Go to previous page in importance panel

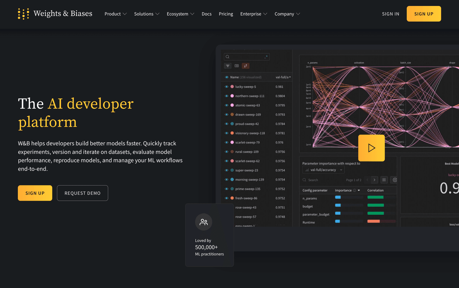[367, 180]
